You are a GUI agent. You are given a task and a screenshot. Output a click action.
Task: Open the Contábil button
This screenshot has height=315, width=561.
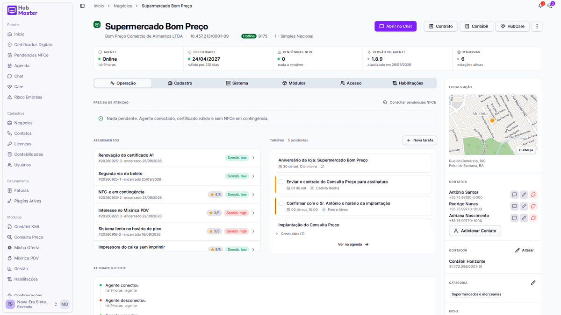[x=476, y=27]
